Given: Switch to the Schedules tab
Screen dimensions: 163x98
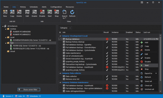Looking at the screenshot, I should click(34, 7).
